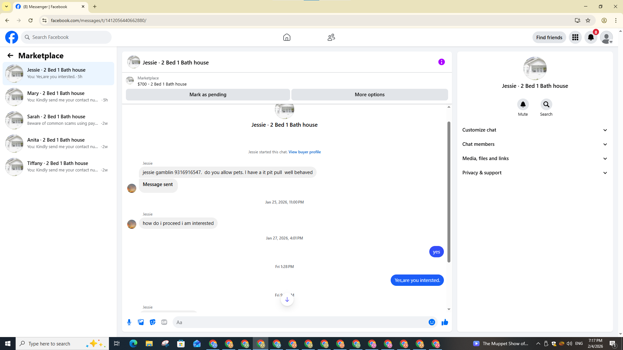Open the sticker picker icon

[153, 322]
